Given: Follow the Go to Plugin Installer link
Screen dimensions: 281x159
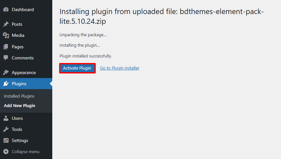Looking at the screenshot, I should click(120, 68).
